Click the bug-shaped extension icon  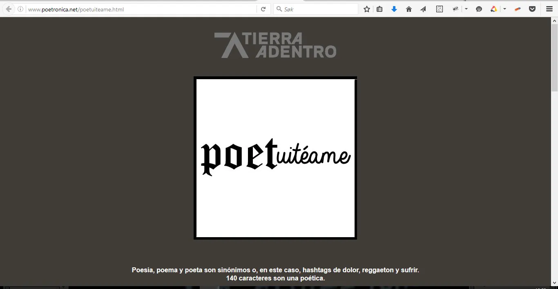[455, 9]
